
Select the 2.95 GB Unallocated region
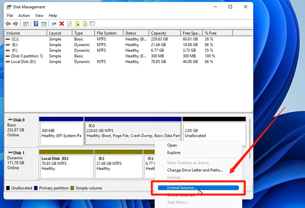[214, 132]
